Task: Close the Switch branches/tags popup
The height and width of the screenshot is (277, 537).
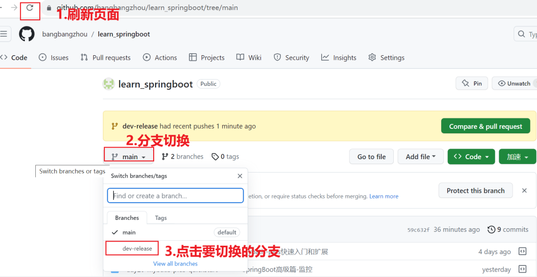Action: pos(240,176)
